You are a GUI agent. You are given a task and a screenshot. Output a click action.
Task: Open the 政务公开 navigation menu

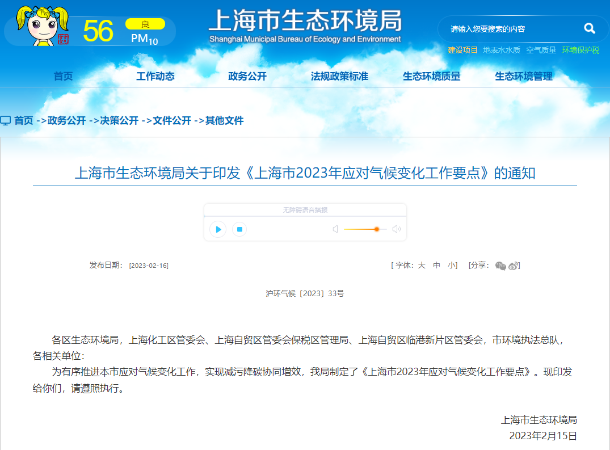pos(247,76)
